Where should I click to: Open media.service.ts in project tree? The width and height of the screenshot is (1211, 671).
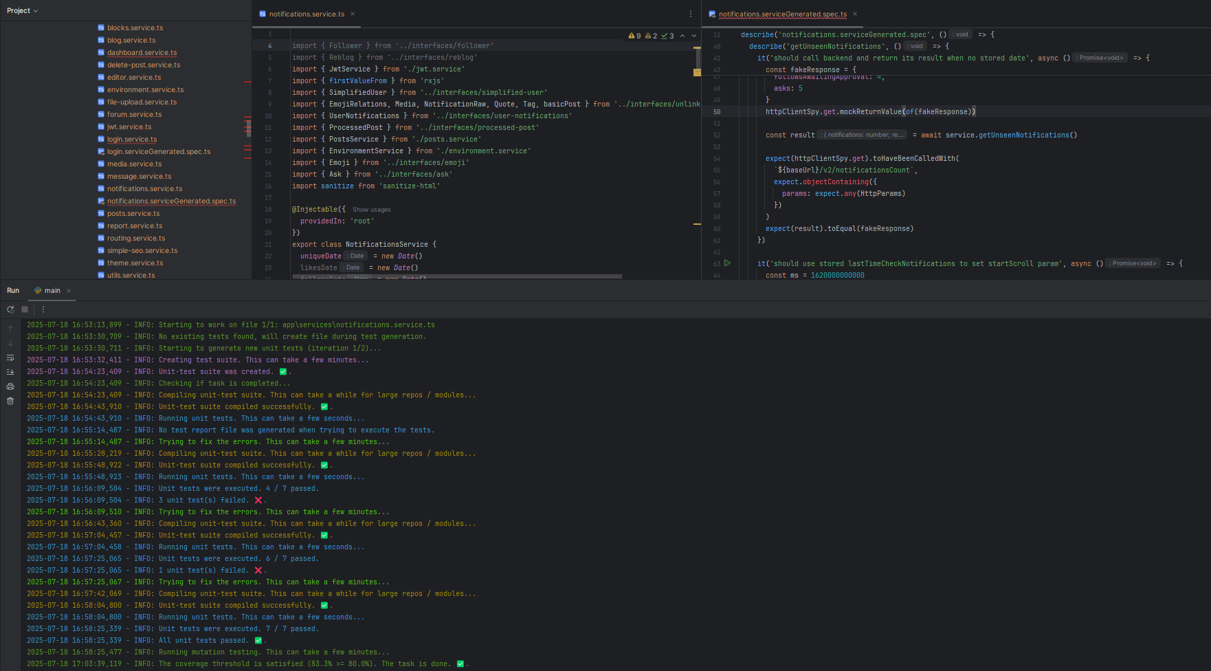tap(129, 164)
